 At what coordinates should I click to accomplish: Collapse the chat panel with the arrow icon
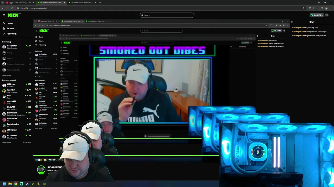pyautogui.click(x=292, y=22)
